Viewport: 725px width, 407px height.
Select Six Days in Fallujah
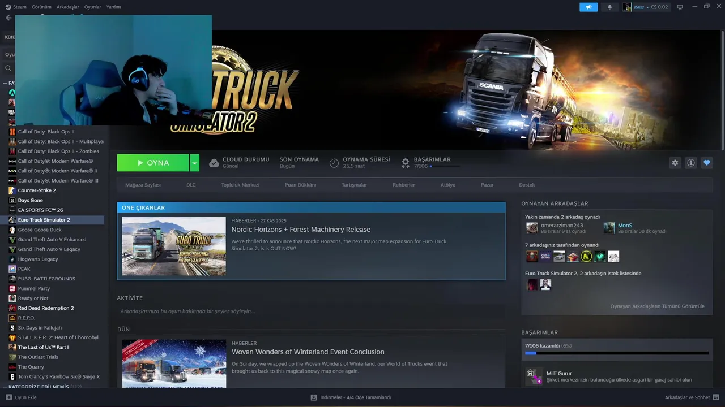[x=40, y=328]
